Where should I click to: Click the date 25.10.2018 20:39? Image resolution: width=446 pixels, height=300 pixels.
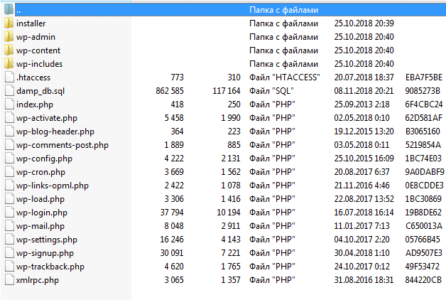pyautogui.click(x=364, y=23)
